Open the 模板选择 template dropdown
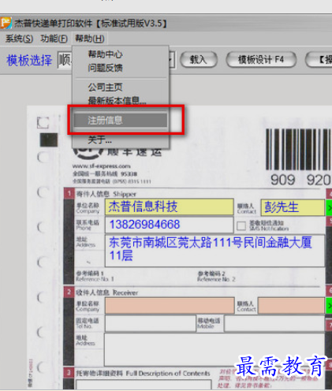The height and width of the screenshot is (391, 332). (170, 60)
